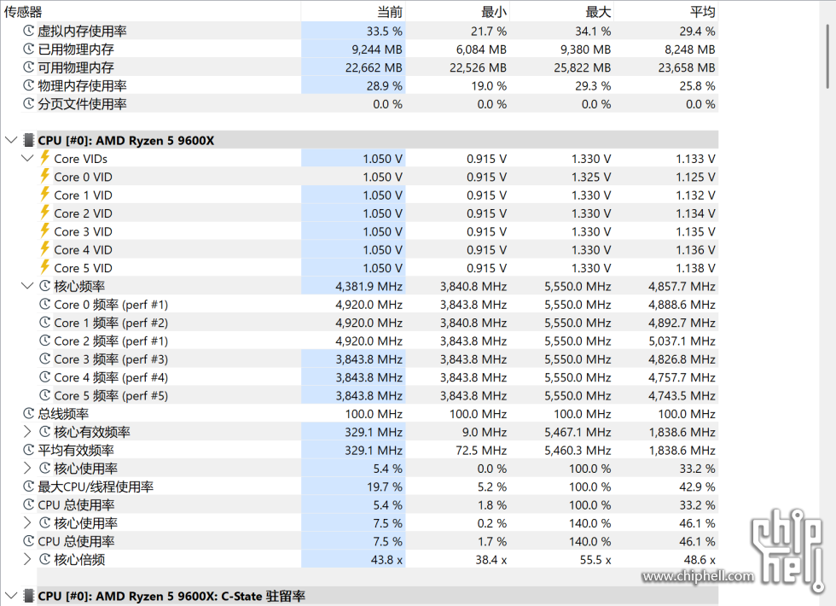This screenshot has width=836, height=606.
Task: Click the chip icon of CPU [#0]: AMD Ryzen 5 9600X
Action: (29, 140)
